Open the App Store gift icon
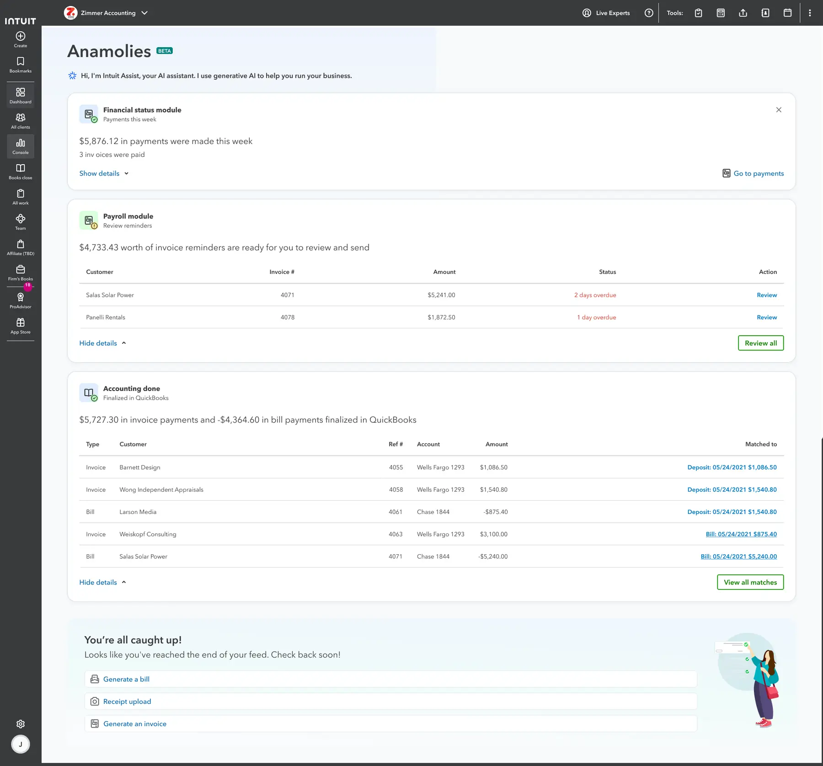Viewport: 823px width, 766px height. pyautogui.click(x=21, y=322)
